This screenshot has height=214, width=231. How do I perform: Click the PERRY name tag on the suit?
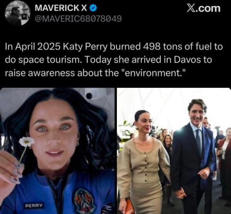[34, 206]
